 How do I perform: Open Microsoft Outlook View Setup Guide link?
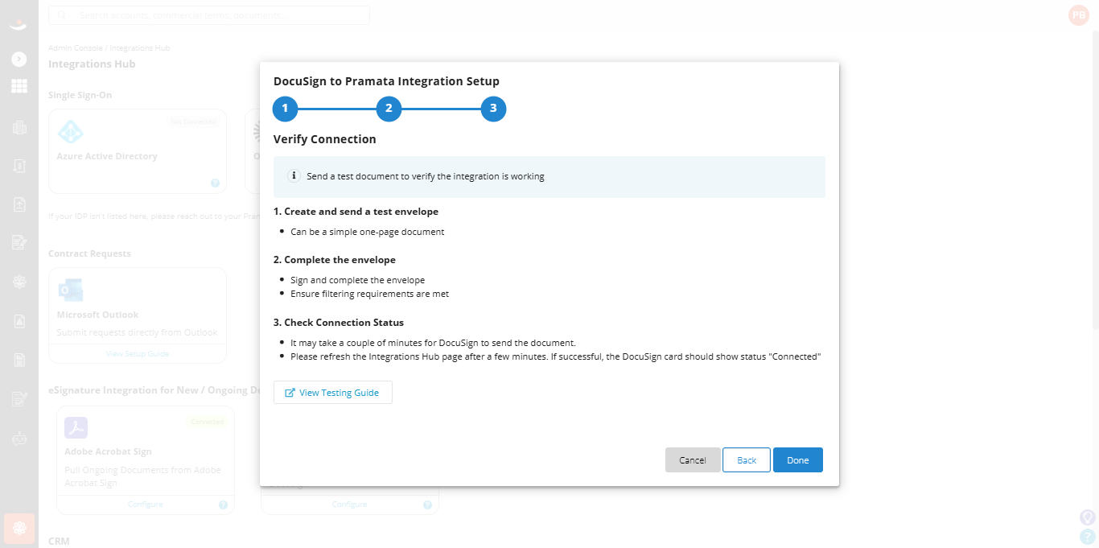tap(138, 353)
